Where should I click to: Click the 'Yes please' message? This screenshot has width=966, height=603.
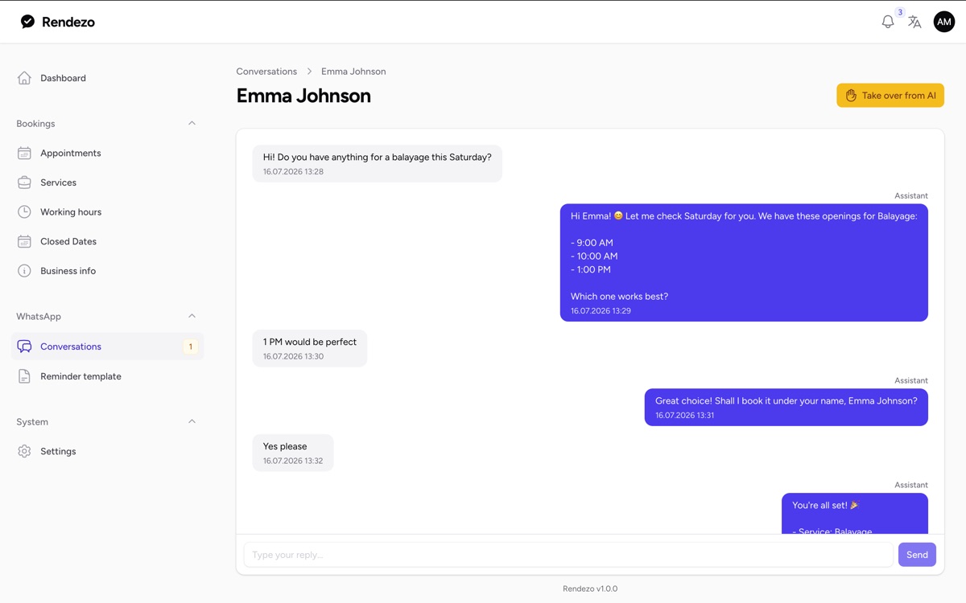[x=293, y=453]
